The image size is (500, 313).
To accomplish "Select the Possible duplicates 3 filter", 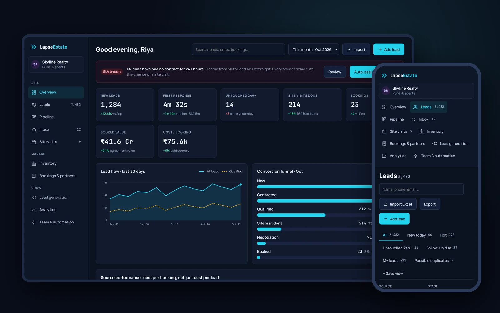I will tap(434, 261).
